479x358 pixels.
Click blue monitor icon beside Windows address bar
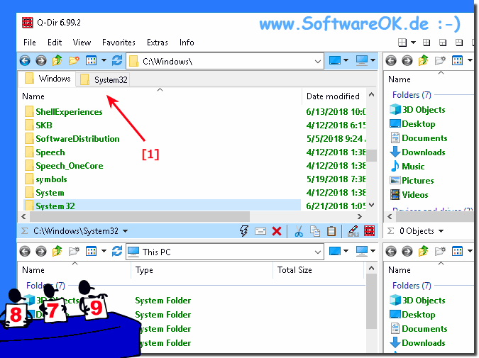pyautogui.click(x=335, y=60)
